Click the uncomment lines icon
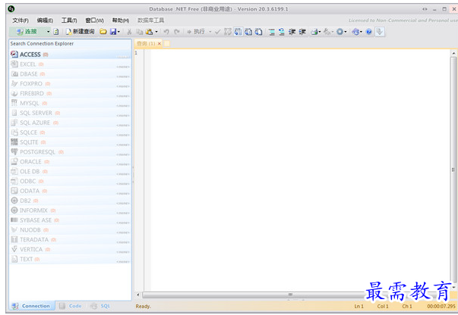This screenshot has width=458, height=315. click(282, 32)
